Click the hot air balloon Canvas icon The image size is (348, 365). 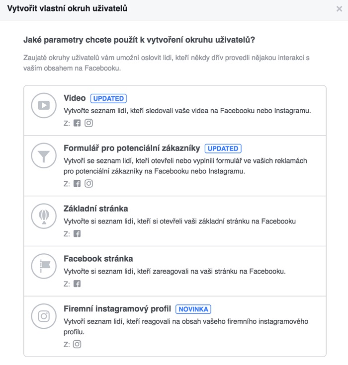[x=44, y=216]
